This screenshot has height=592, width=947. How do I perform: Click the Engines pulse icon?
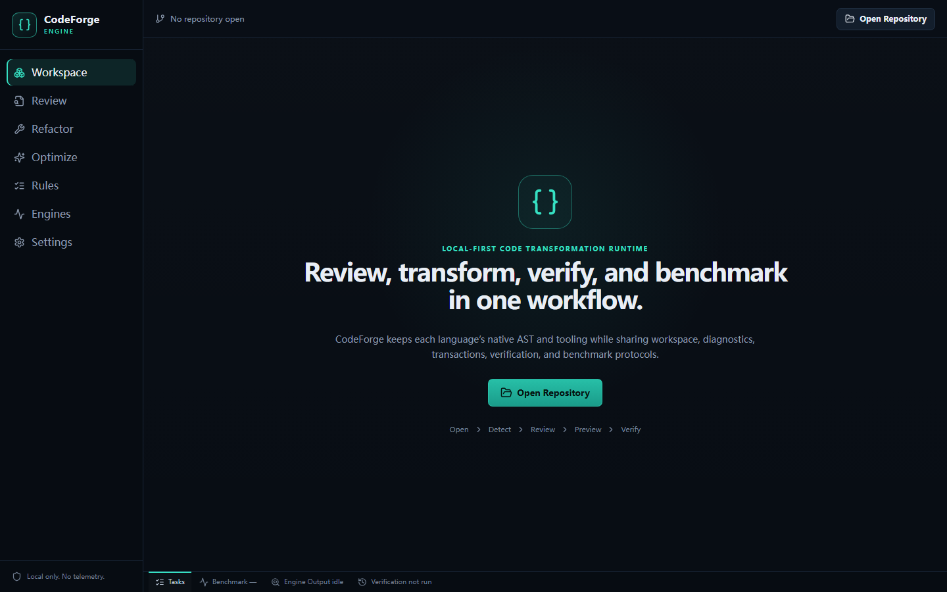20,214
